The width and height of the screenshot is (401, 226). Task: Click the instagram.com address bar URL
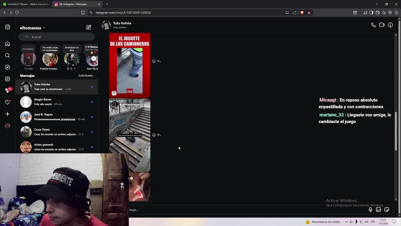[x=123, y=13]
